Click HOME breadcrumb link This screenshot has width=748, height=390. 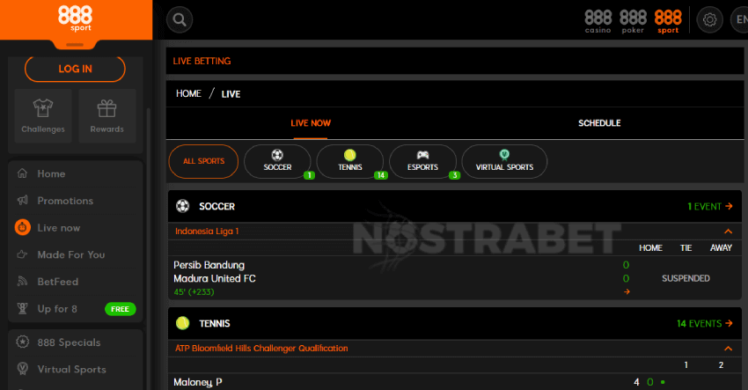(188, 93)
